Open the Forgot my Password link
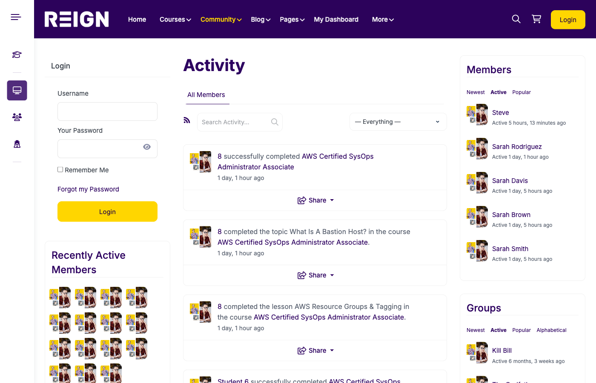The width and height of the screenshot is (596, 383). pos(88,189)
